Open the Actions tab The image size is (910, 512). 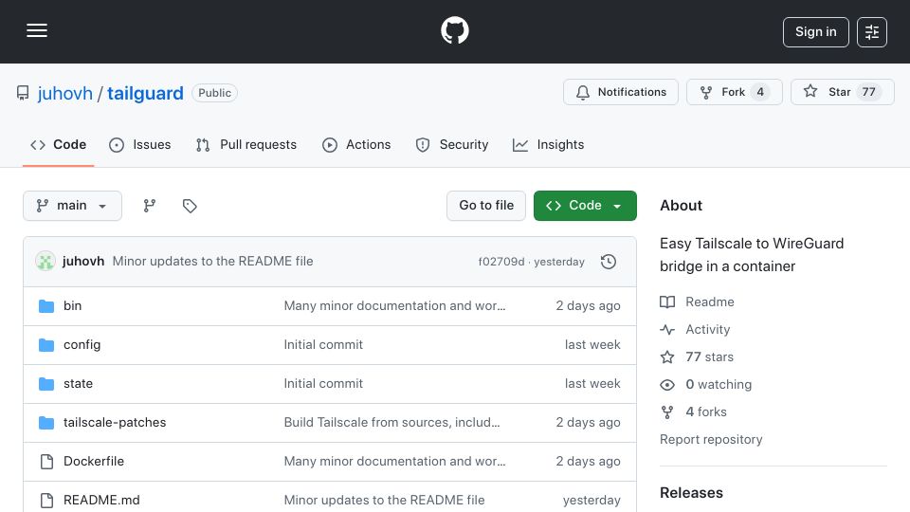click(x=356, y=144)
